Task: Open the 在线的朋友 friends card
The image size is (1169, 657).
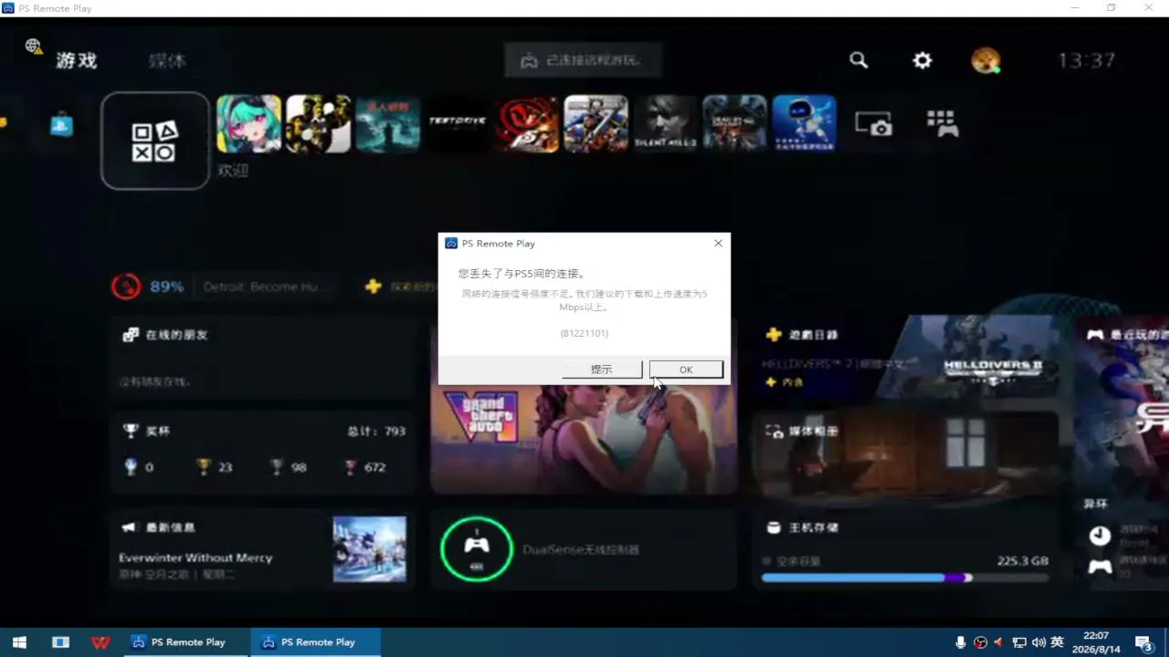Action: 263,358
